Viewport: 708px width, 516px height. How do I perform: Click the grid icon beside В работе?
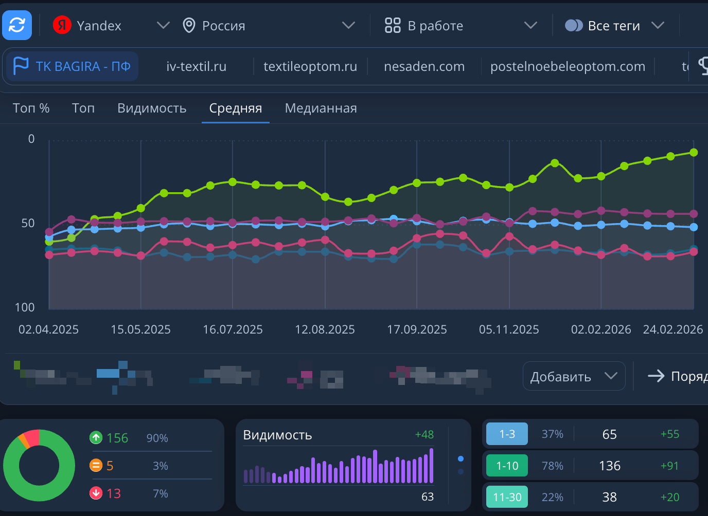tap(393, 25)
